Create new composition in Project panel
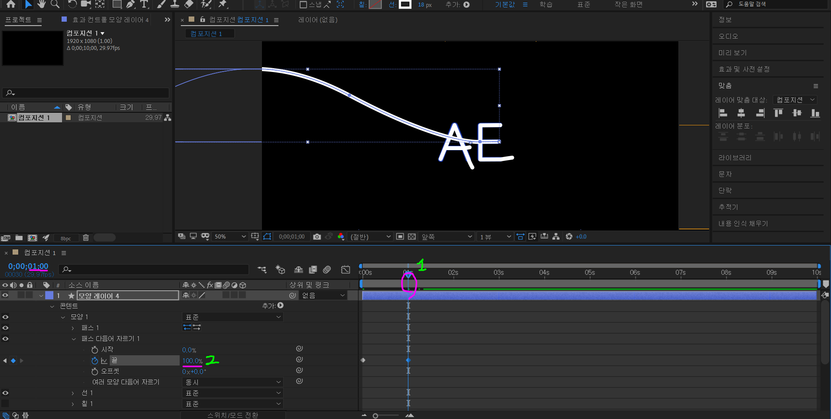831x419 pixels. [x=33, y=238]
